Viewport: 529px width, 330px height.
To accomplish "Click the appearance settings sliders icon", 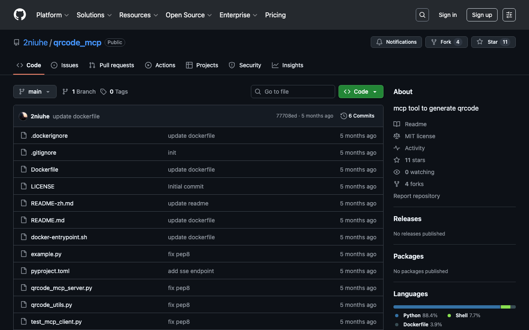I will coord(509,15).
